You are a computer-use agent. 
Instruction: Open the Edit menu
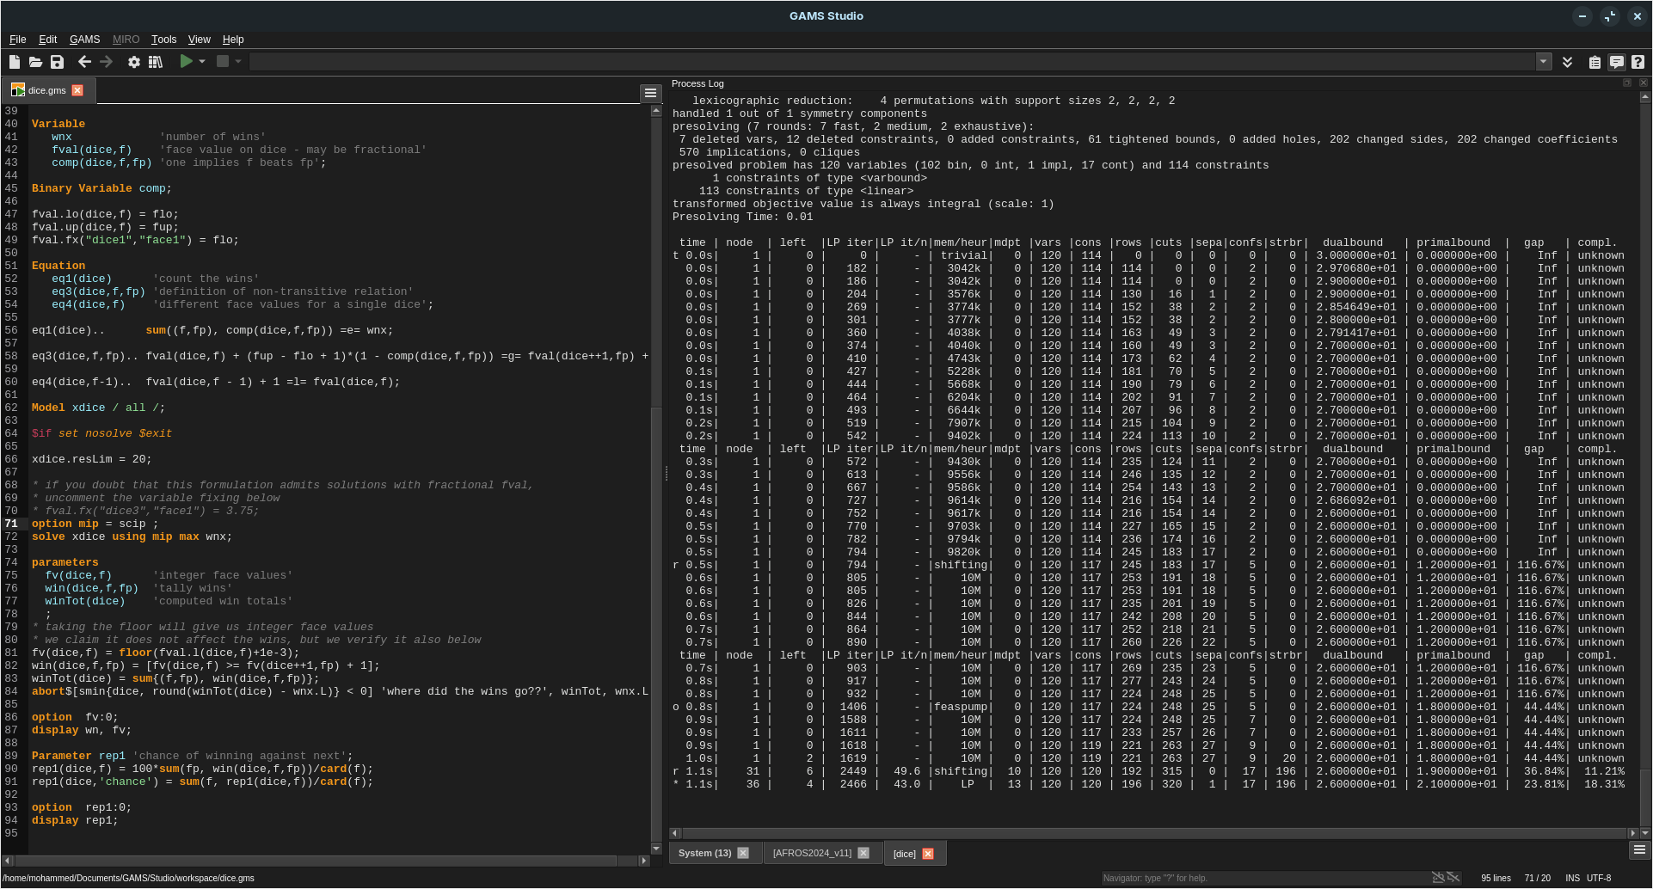pos(47,40)
